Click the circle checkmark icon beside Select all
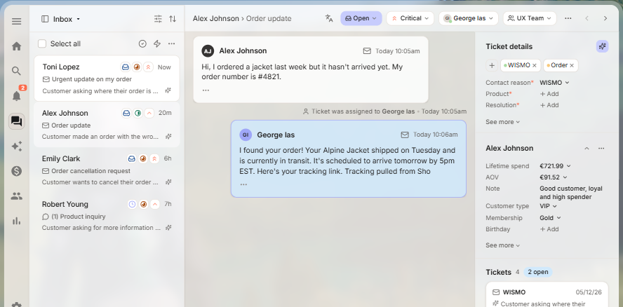The image size is (623, 307). [x=142, y=43]
